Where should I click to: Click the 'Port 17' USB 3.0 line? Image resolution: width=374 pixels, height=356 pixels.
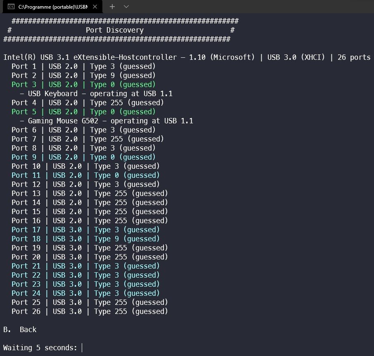pyautogui.click(x=85, y=230)
